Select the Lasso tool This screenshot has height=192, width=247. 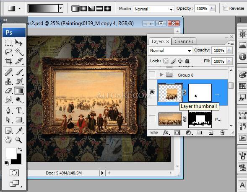pyautogui.click(x=8, y=51)
